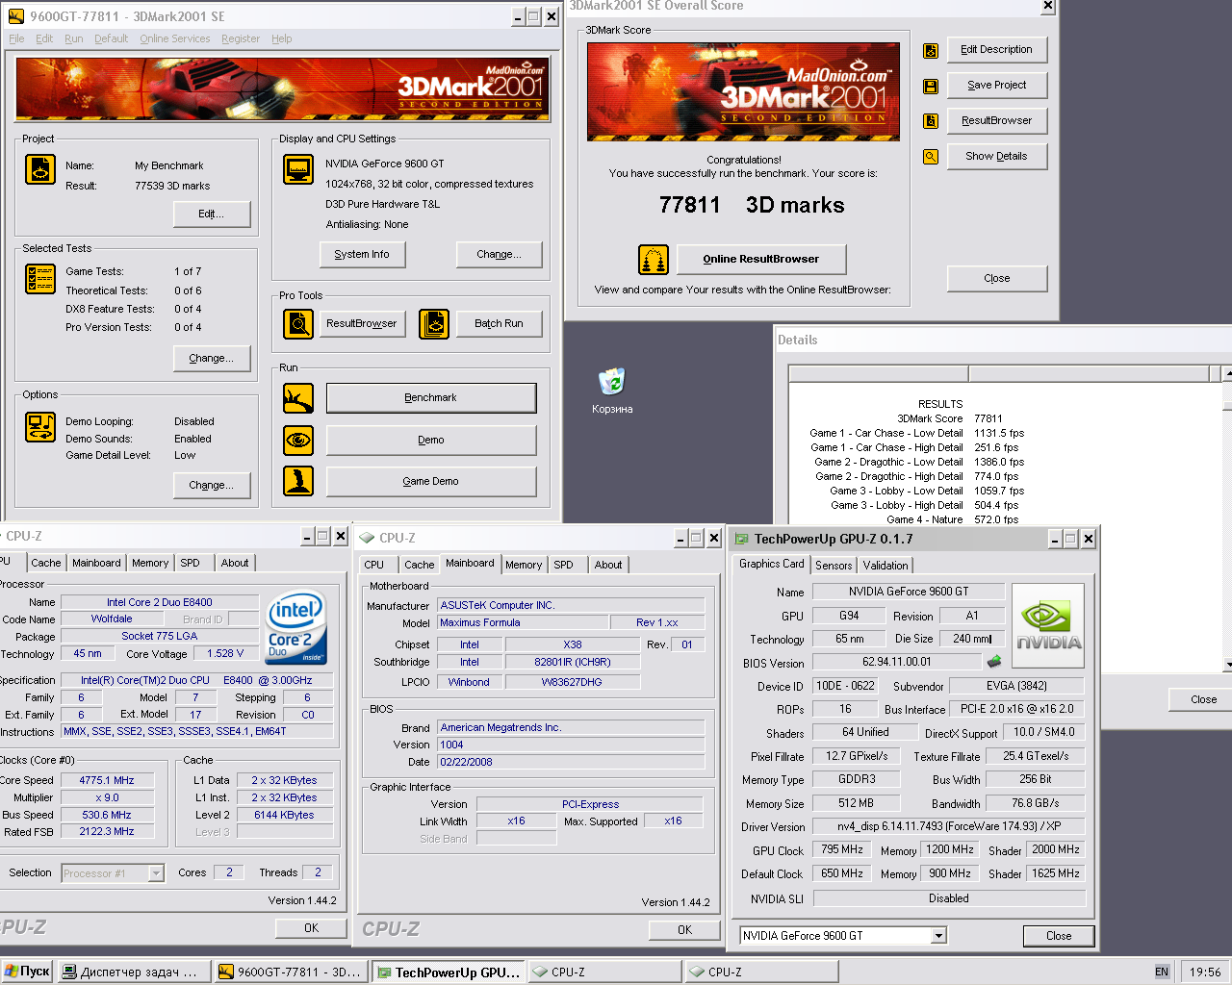Click the Driver Version field in GPU-Z
Image resolution: width=1232 pixels, height=985 pixels.
pos(949,826)
